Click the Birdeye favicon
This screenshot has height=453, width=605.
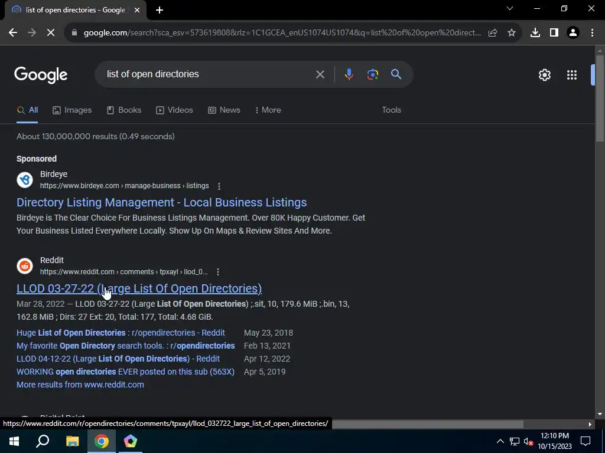tap(25, 180)
